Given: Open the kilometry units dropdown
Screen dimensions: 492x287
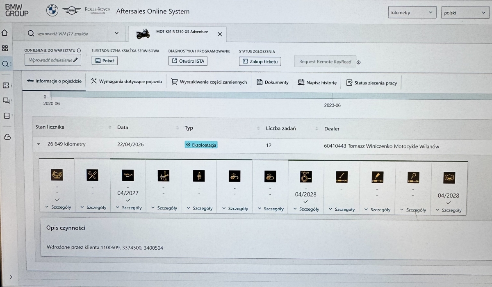Looking at the screenshot, I should tap(412, 13).
